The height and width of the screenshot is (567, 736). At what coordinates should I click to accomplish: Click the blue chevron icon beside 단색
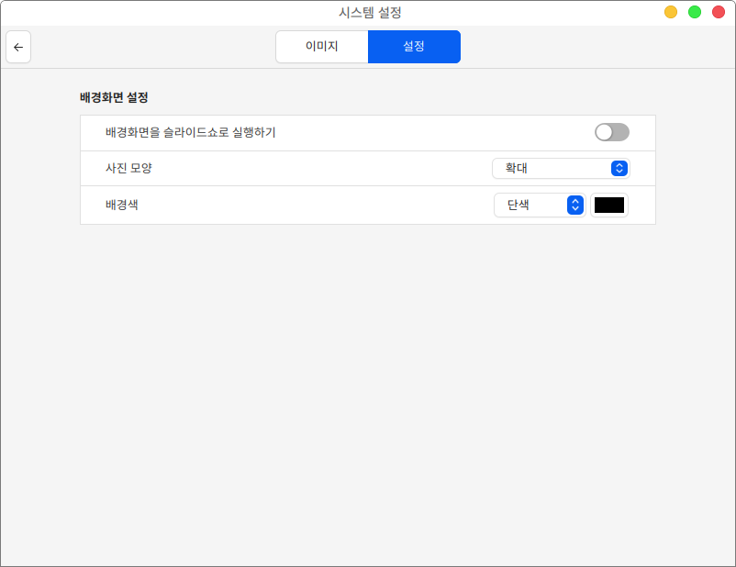click(x=574, y=205)
